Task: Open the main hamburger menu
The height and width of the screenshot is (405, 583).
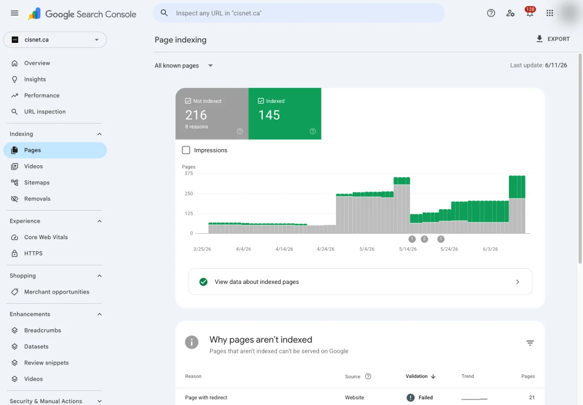Action: pos(15,13)
